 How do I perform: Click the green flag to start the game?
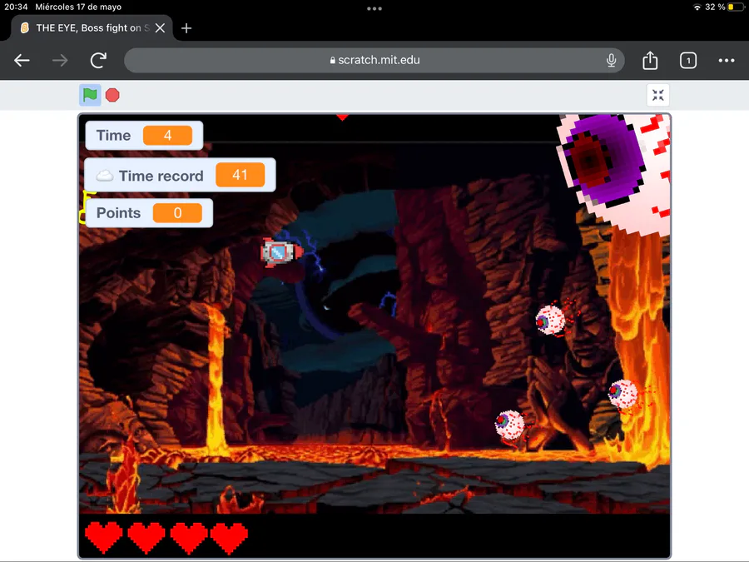[90, 95]
